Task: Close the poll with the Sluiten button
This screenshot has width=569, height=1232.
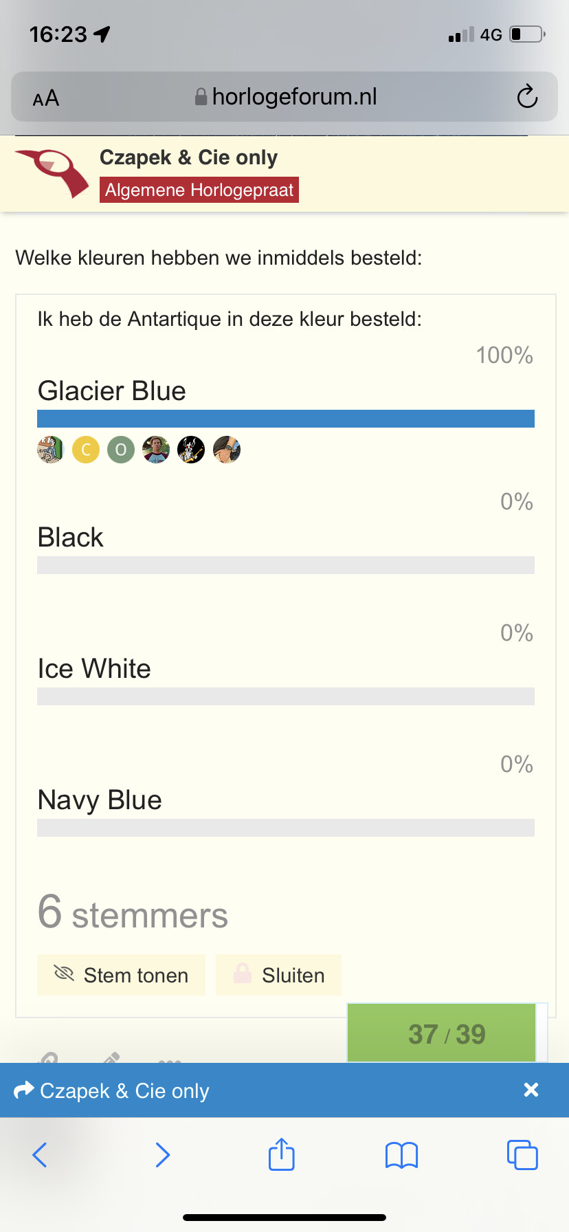Action: (278, 975)
